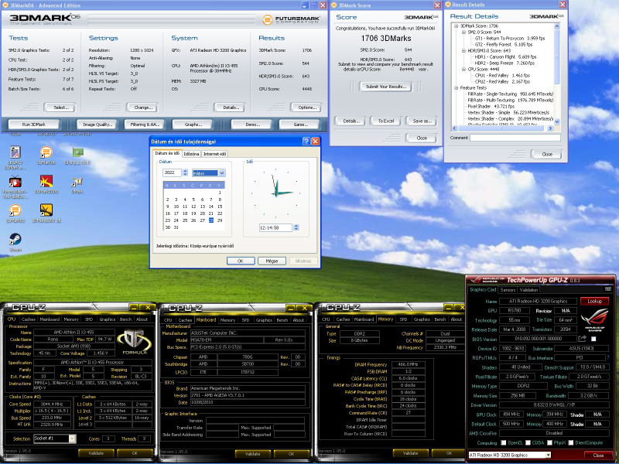The height and width of the screenshot is (464, 619).
Task: Click scroll down arrow in Result Details
Action: click(x=557, y=122)
